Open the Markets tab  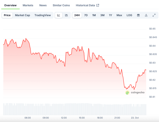tap(28, 5)
